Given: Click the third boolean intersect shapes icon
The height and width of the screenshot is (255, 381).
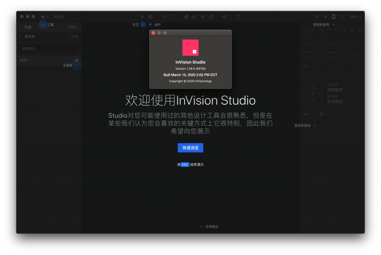Looking at the screenshot, I should tap(203, 17).
